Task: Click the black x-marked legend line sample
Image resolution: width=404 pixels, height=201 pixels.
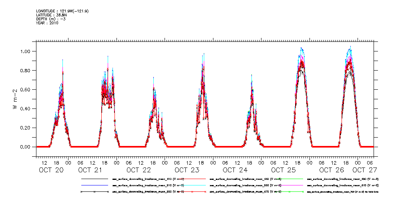Action: tap(94, 192)
